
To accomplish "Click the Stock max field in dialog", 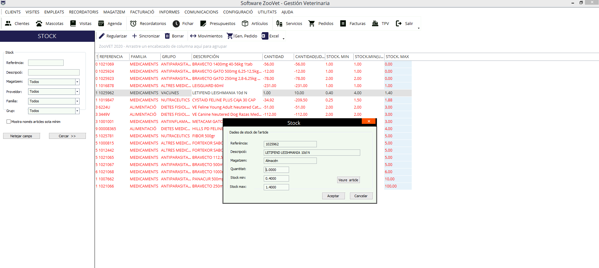I will (276, 187).
